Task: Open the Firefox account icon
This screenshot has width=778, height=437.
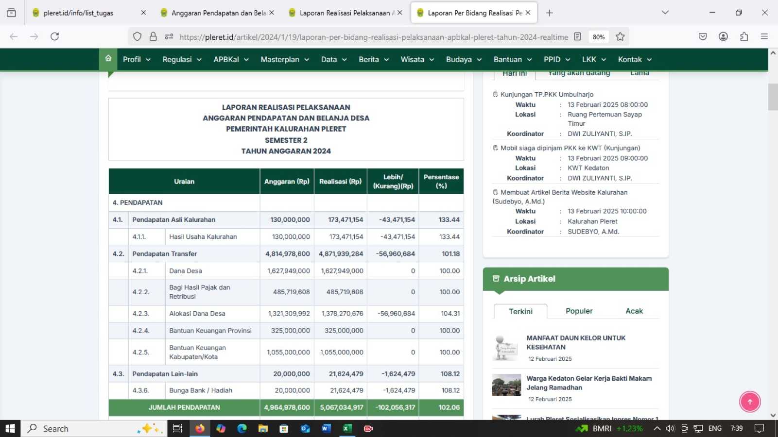Action: click(723, 36)
